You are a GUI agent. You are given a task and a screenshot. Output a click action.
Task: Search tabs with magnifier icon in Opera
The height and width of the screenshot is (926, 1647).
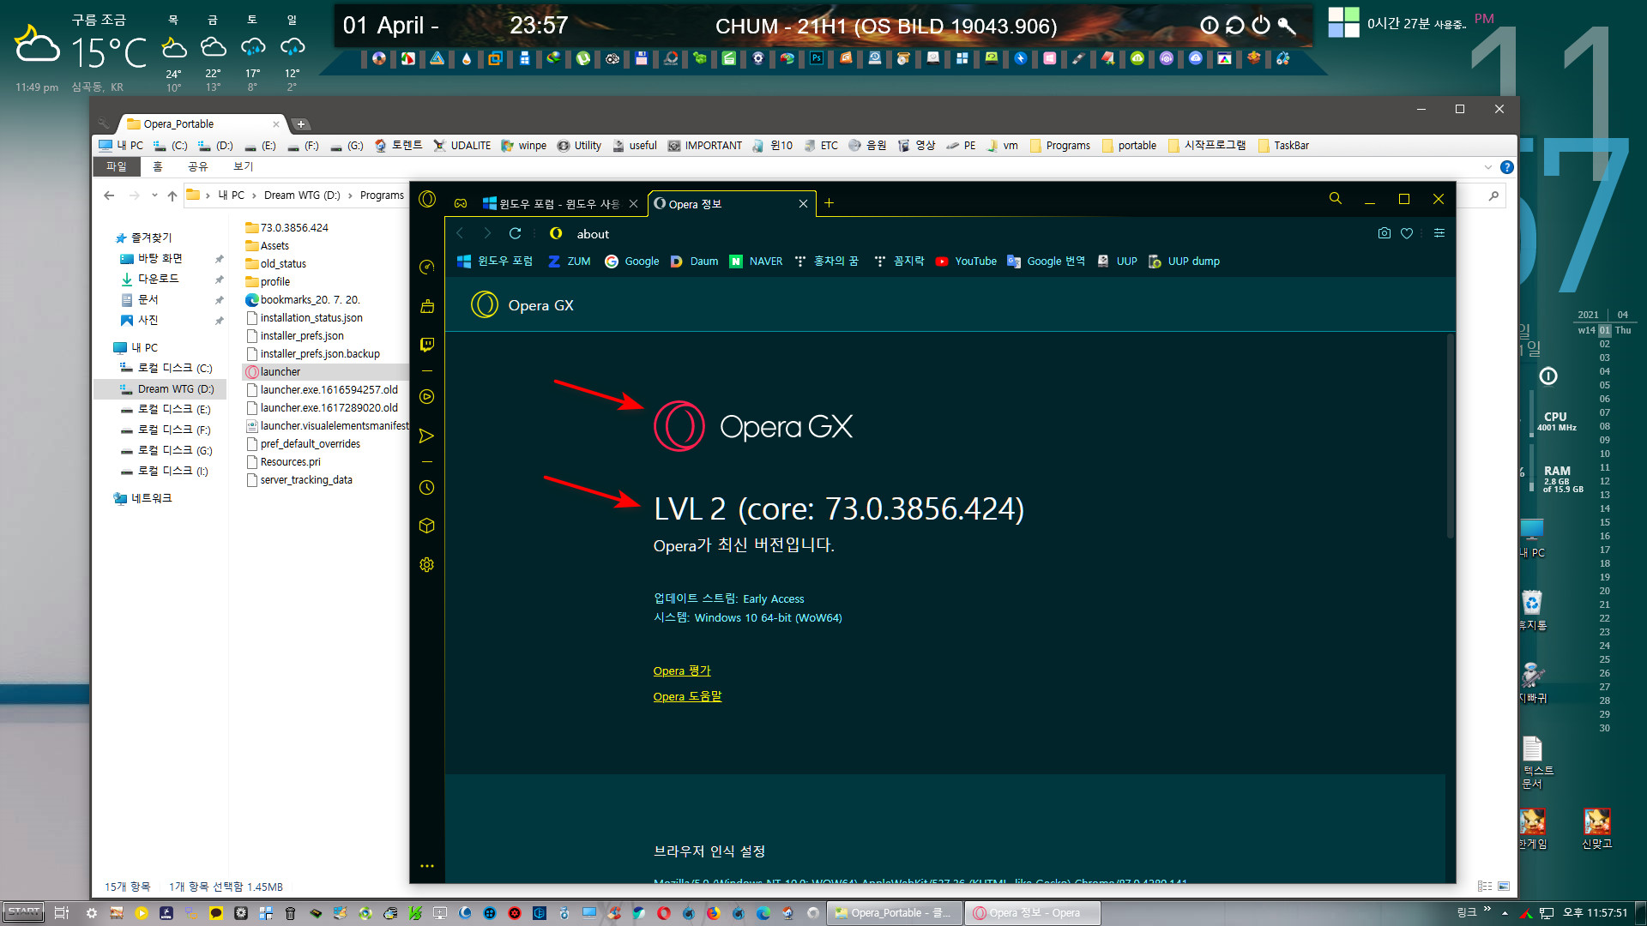[1335, 199]
